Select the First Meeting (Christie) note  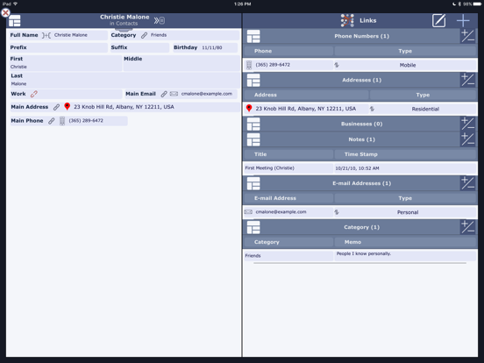click(x=288, y=168)
